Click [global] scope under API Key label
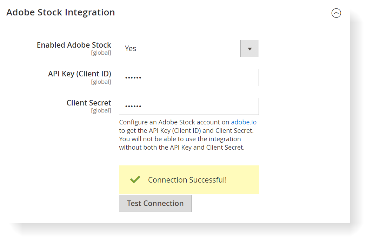The height and width of the screenshot is (246, 373). pyautogui.click(x=101, y=82)
